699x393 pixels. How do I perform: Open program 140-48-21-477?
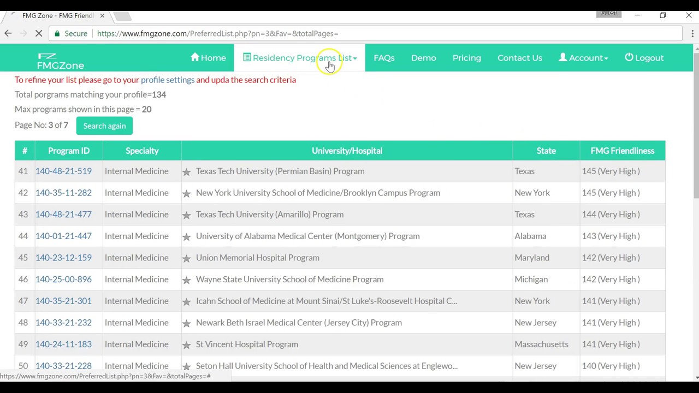[x=63, y=215]
